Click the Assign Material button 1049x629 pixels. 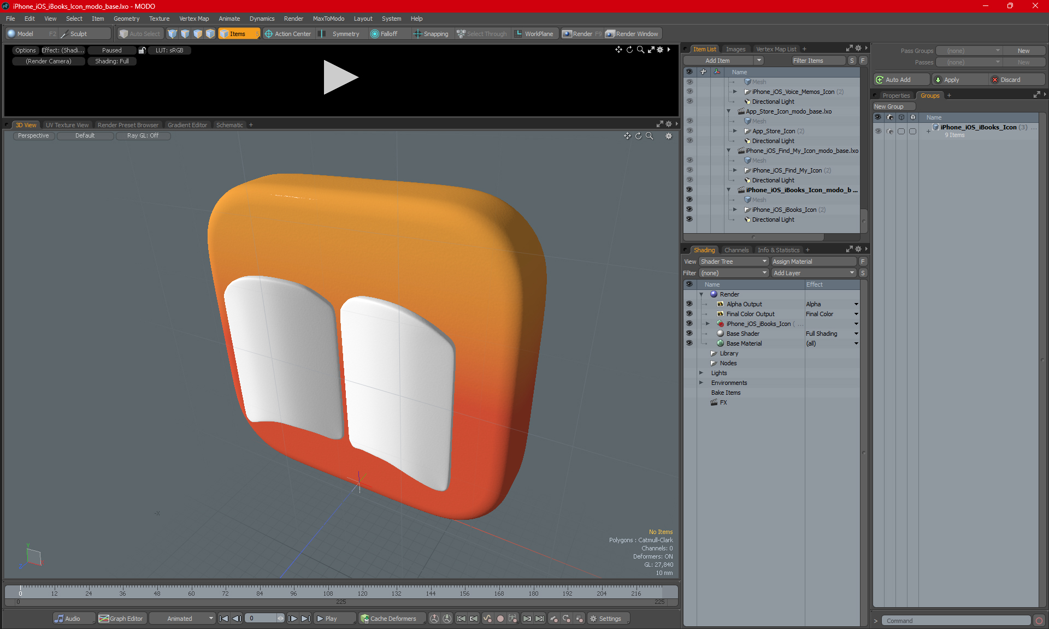point(814,262)
